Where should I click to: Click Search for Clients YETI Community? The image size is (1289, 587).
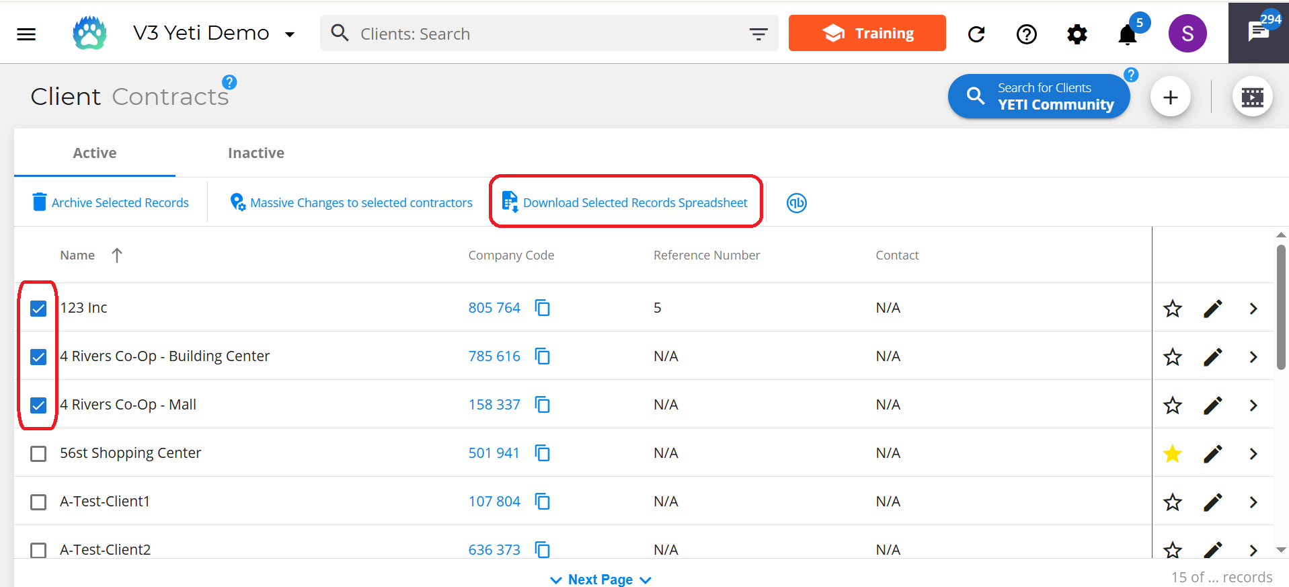[1038, 96]
